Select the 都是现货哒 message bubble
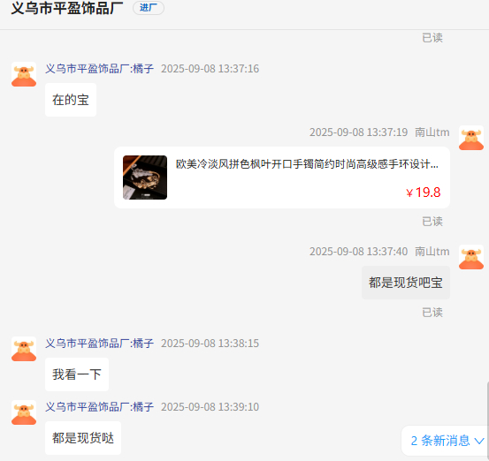The height and width of the screenshot is (461, 489). pos(83,438)
